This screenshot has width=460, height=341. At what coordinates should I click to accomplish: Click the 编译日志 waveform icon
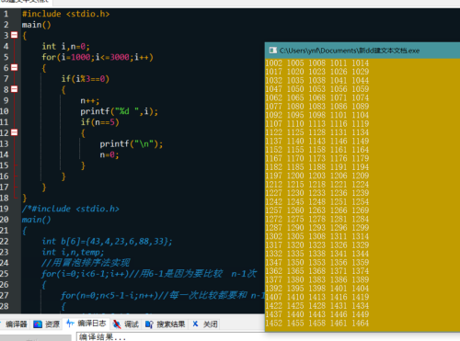tap(70, 324)
